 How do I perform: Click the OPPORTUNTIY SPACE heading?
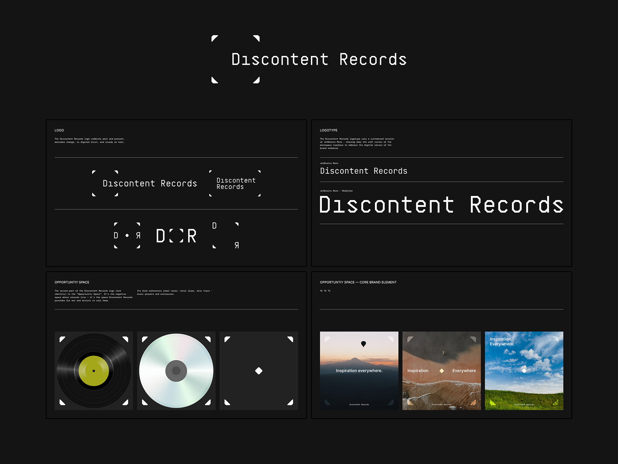point(72,282)
